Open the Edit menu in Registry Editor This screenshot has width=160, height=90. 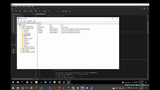[21, 21]
